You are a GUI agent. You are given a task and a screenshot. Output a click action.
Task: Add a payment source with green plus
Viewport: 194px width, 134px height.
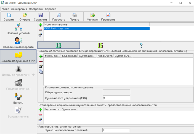click(40, 25)
